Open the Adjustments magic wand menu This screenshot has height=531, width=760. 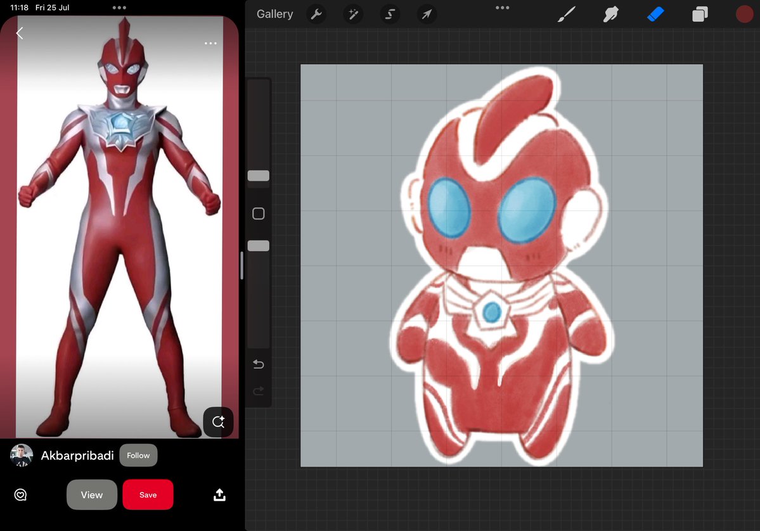(353, 14)
